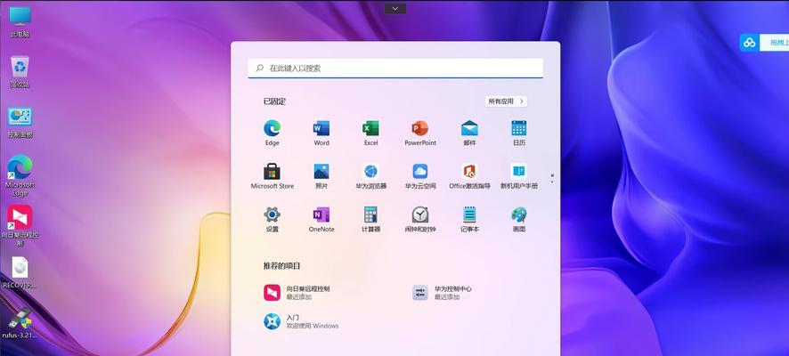
Task: Launch the 画图 paint app
Action: (519, 219)
